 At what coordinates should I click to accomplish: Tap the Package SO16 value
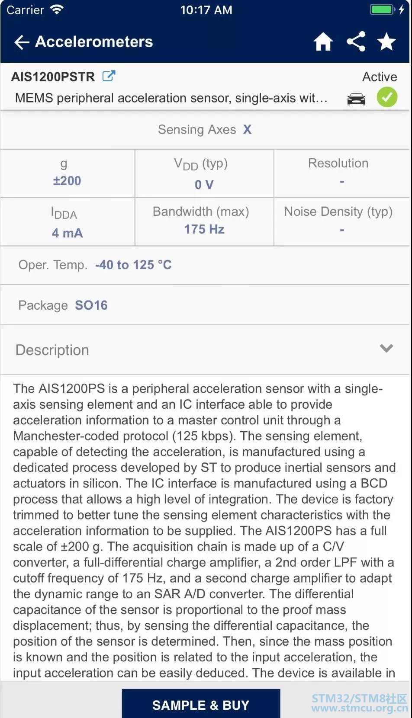click(91, 305)
